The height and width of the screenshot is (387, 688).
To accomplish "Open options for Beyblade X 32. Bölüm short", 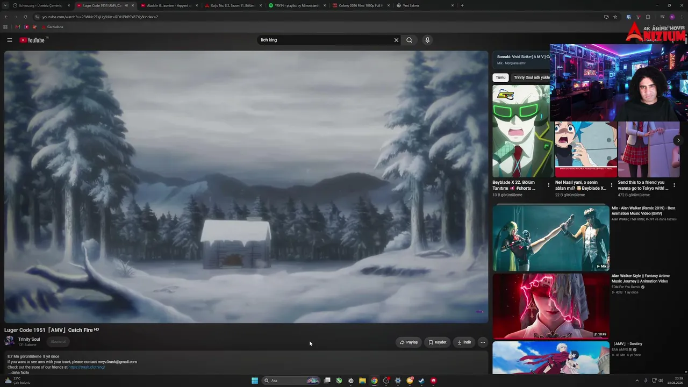I will pos(549,185).
